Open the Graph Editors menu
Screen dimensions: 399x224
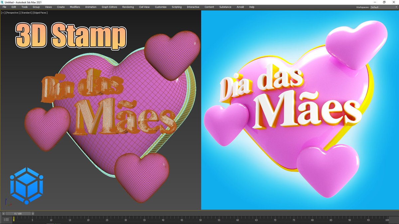point(109,7)
